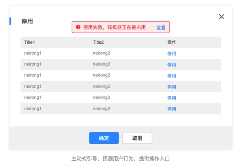Open the 查看 link in the error alert
Viewport: 240px width, 167px height.
pyautogui.click(x=161, y=28)
